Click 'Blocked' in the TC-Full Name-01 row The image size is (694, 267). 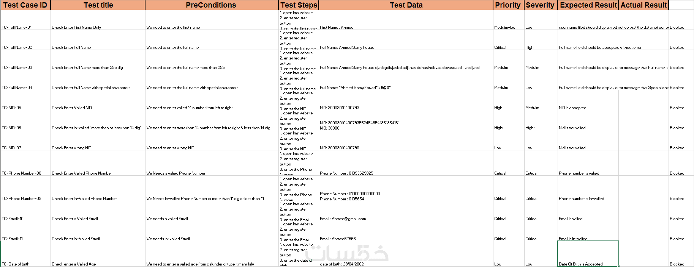tap(681, 20)
